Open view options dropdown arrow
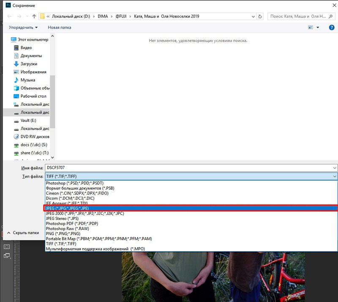This screenshot has width=338, height=302. [x=318, y=27]
